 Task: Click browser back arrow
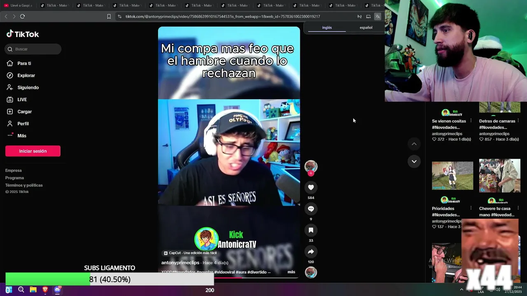point(6,16)
